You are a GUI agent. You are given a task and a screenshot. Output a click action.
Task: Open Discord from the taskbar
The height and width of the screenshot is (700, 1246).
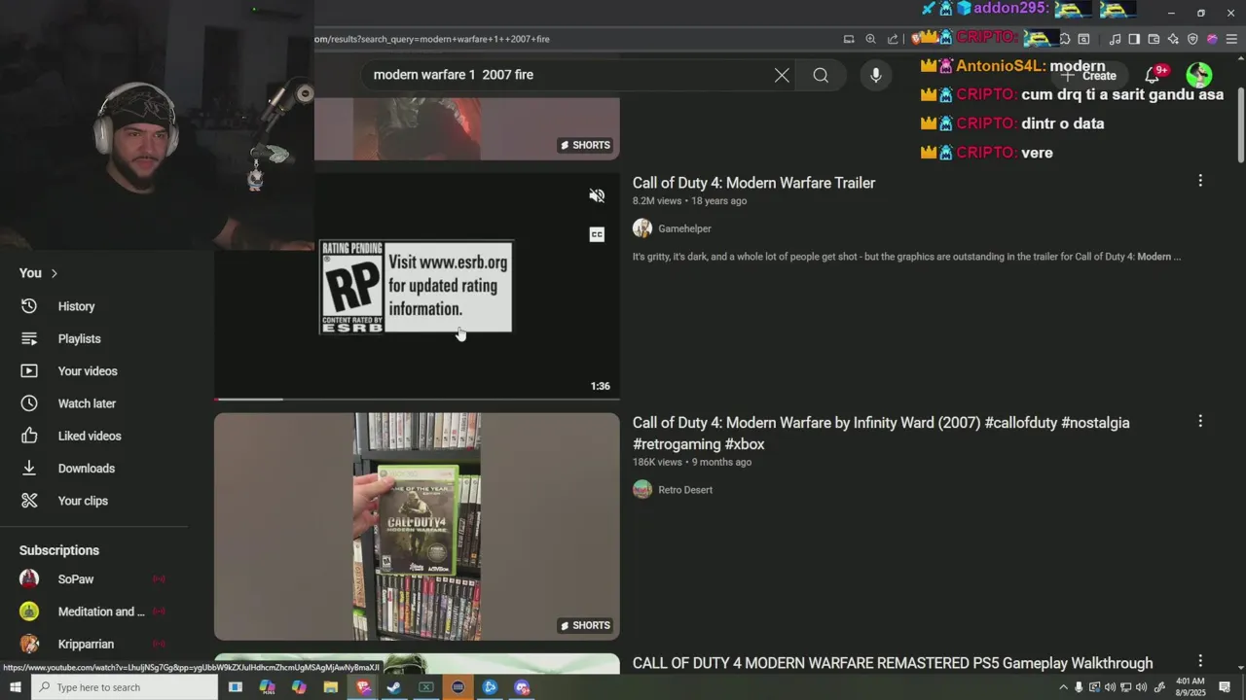pos(522,687)
